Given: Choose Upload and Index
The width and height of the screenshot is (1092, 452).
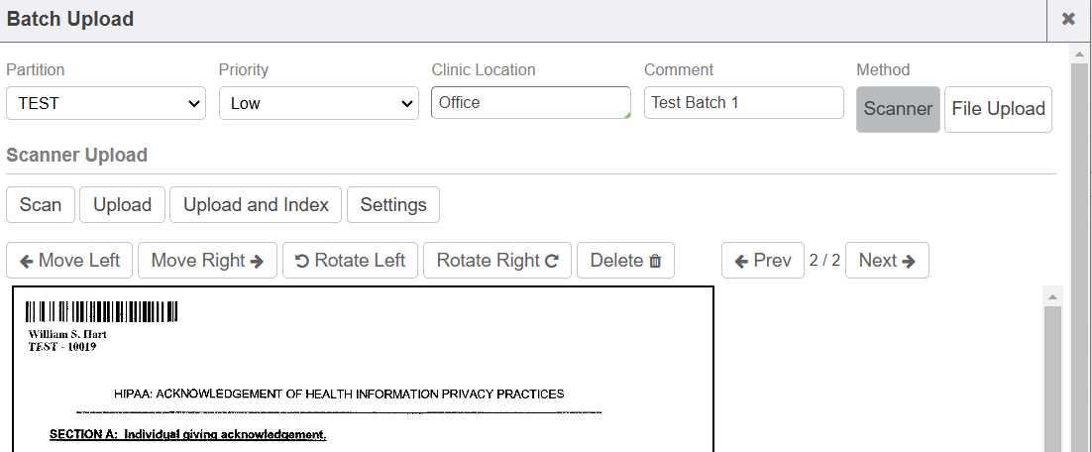Looking at the screenshot, I should [256, 205].
